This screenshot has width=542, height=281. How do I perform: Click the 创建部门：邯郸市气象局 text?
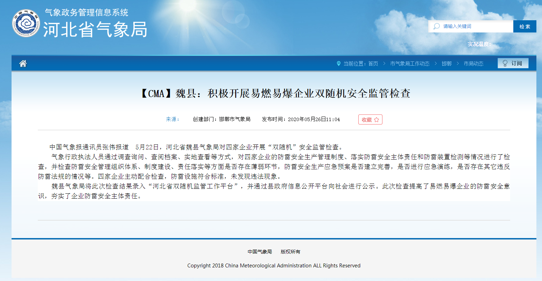(x=221, y=119)
